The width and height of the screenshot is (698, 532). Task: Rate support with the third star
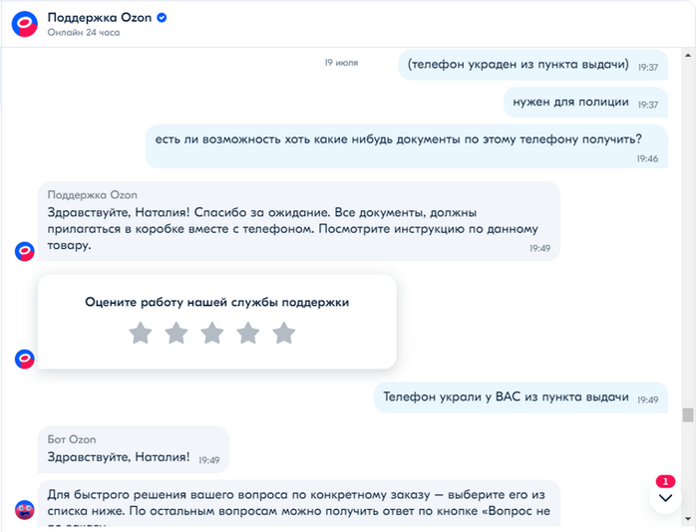click(212, 333)
